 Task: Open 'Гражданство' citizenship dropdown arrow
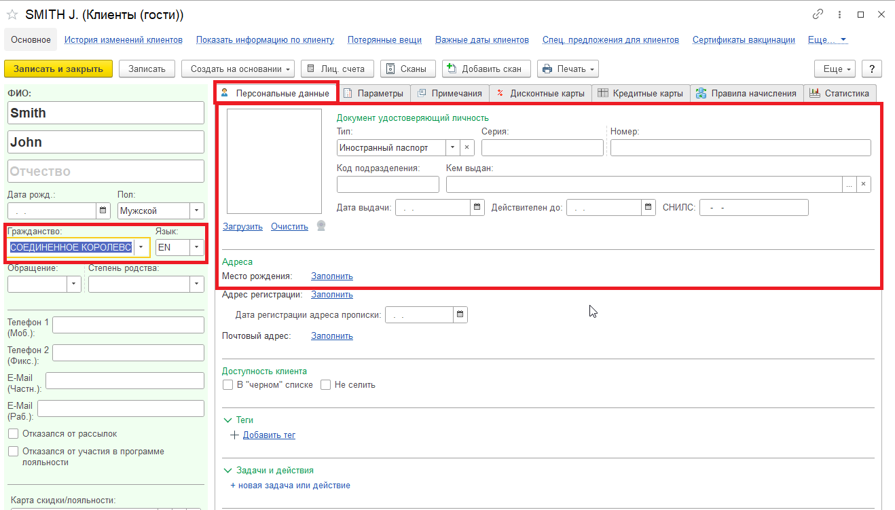141,247
